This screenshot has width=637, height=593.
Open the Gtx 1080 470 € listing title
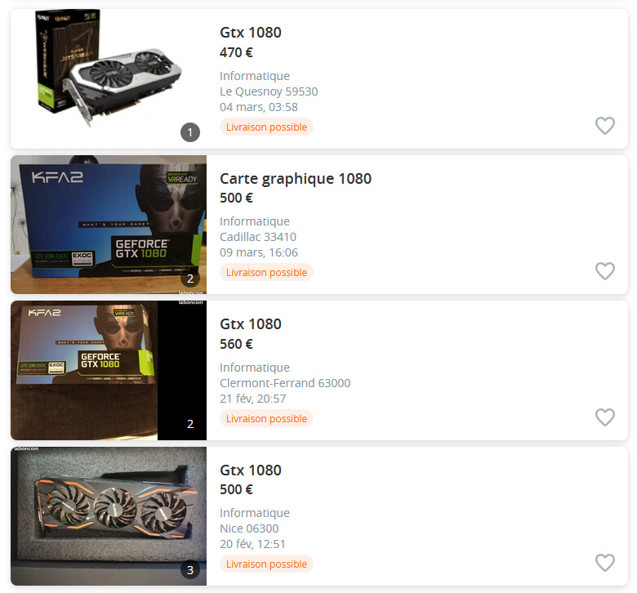[x=250, y=33]
